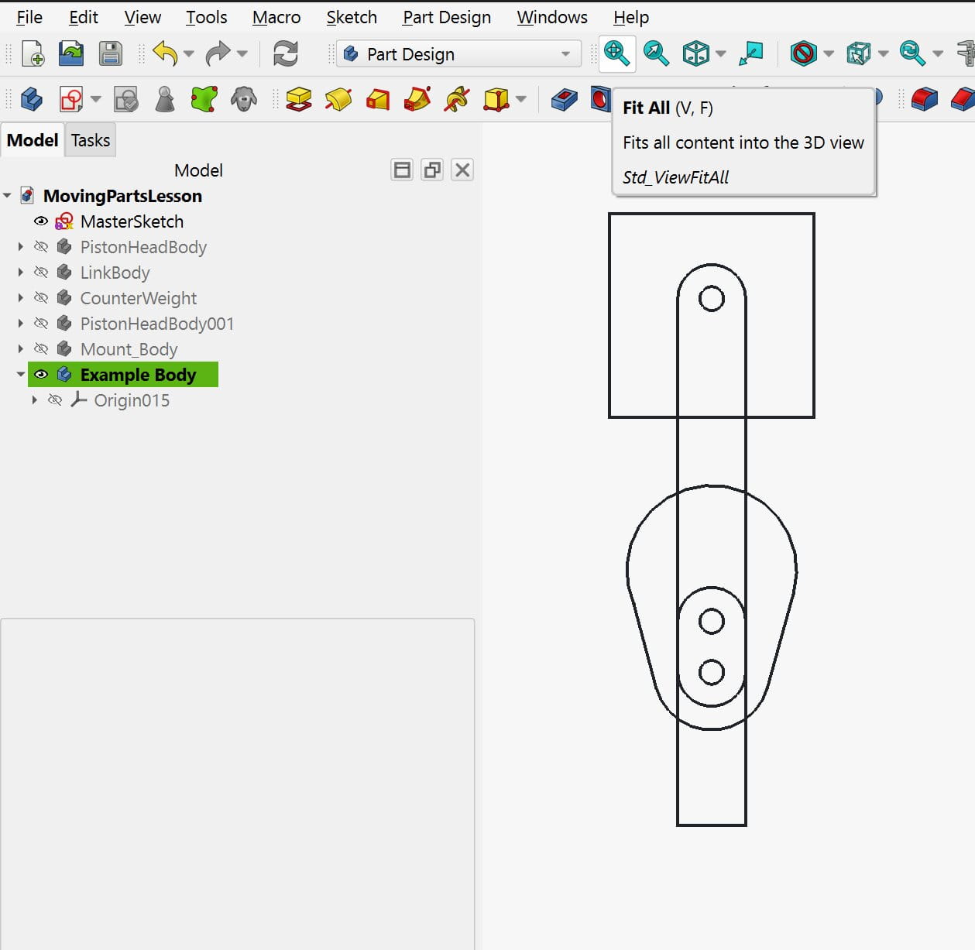This screenshot has width=975, height=950.
Task: Select the red Fillet tool
Action: [x=924, y=99]
